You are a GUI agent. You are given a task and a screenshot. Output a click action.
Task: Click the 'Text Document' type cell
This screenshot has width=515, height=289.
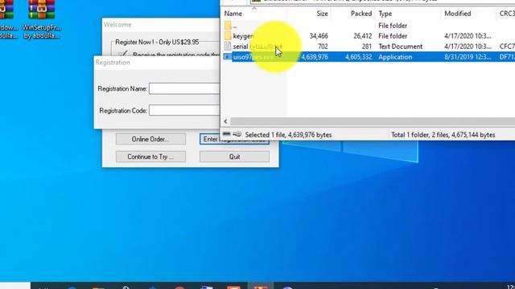point(401,47)
